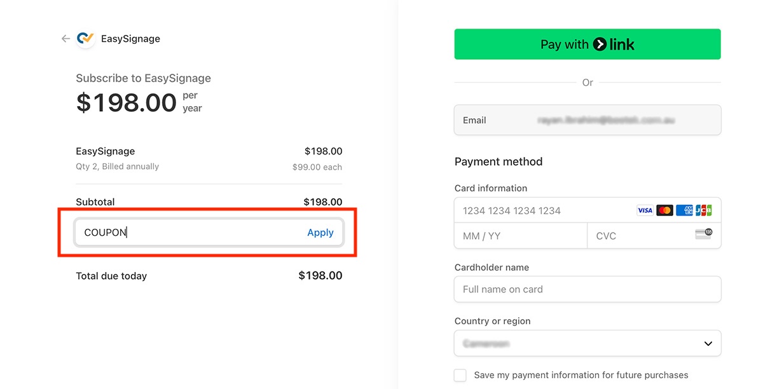The width and height of the screenshot is (763, 389).
Task: Focus the card number field
Action: tap(588, 210)
